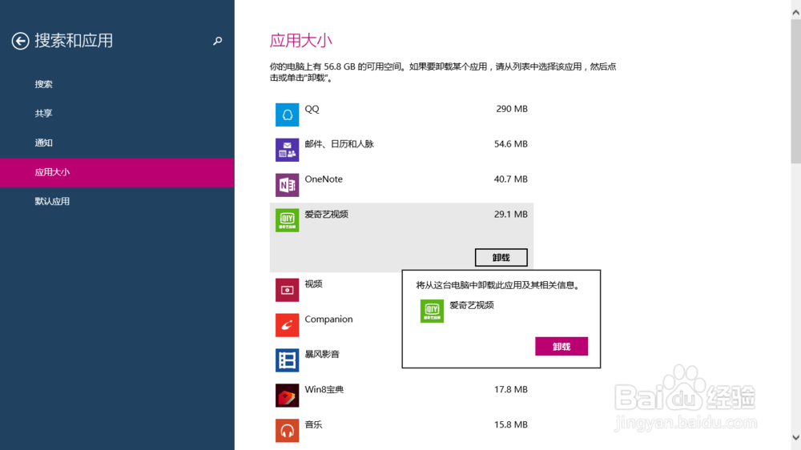
Task: Click the 音乐 app name
Action: (313, 425)
